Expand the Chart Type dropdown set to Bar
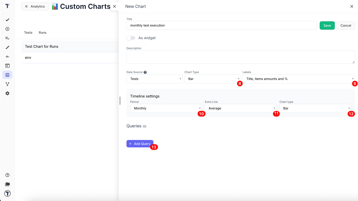 (213, 79)
